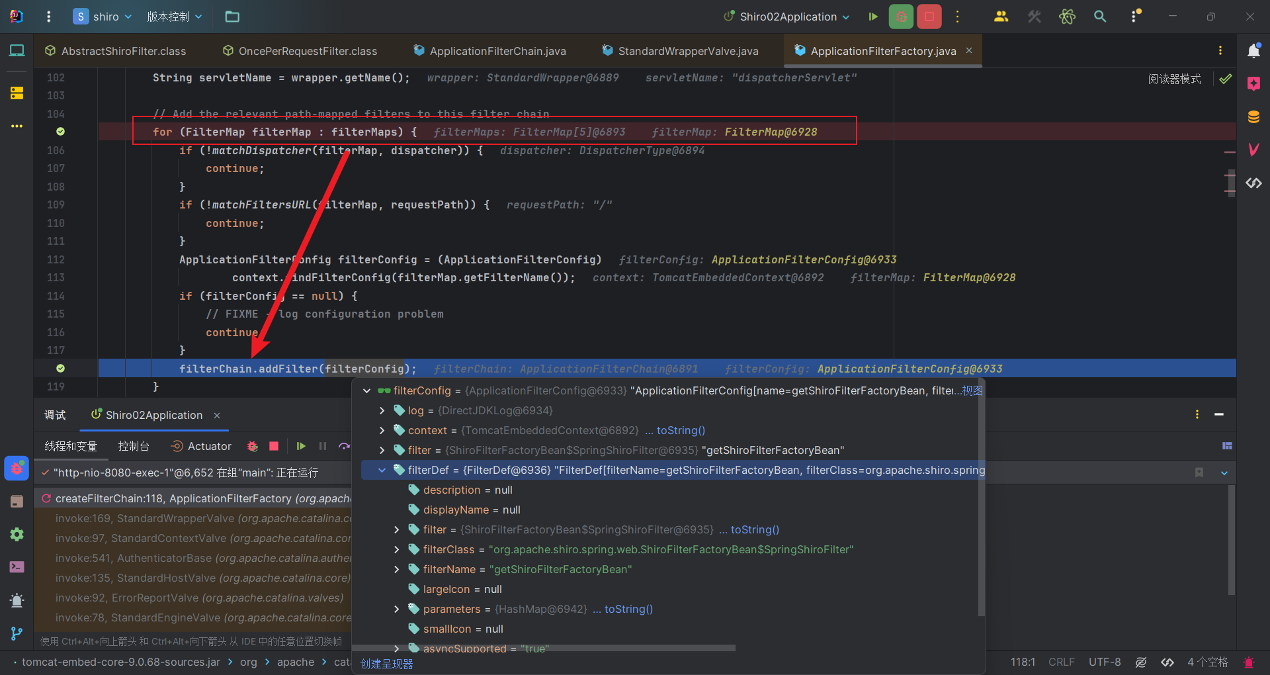Open IDE settings and updates icon

pos(1135,17)
